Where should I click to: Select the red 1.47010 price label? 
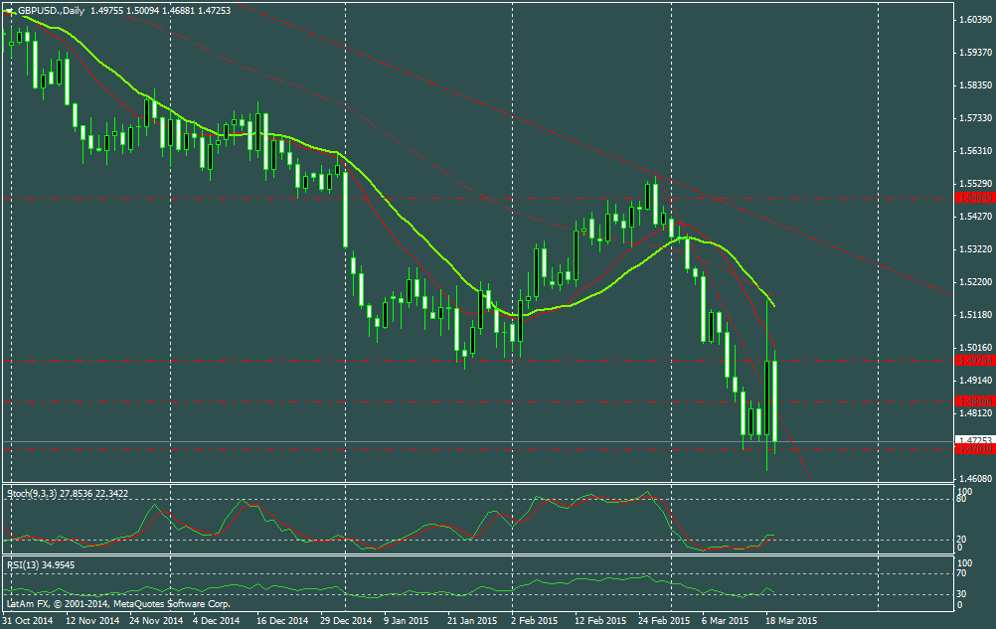tap(973, 450)
